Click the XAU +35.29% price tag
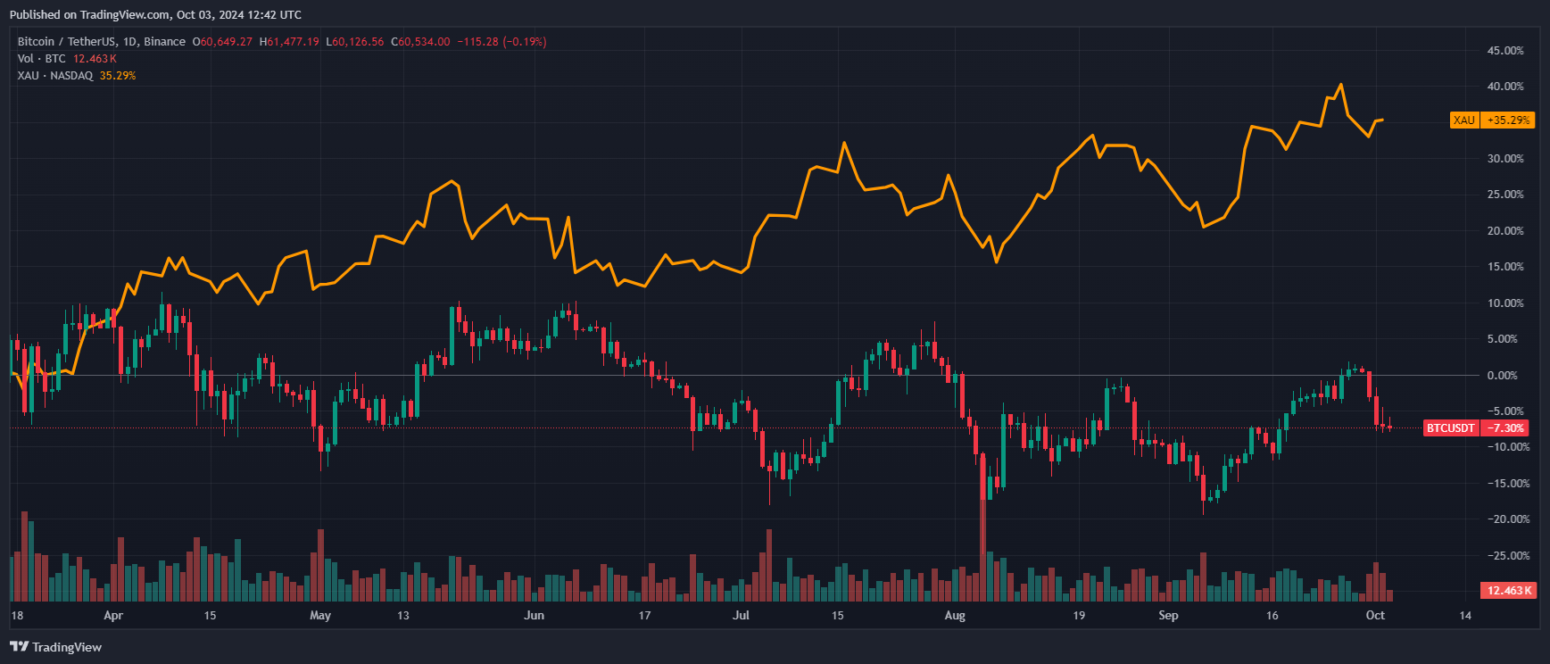Image resolution: width=1550 pixels, height=664 pixels. 1493,120
